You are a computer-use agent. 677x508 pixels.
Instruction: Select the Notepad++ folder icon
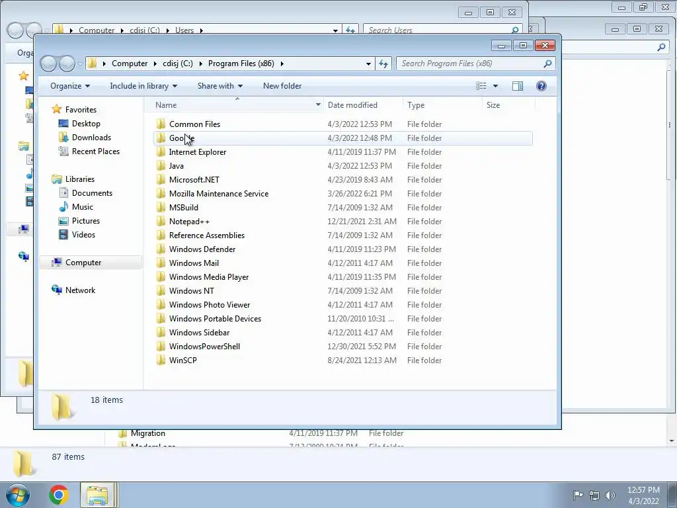pyautogui.click(x=161, y=222)
